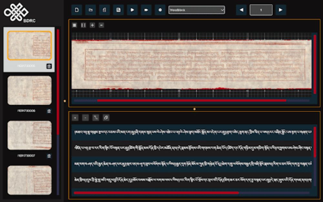Click the import document page icon
The image size is (323, 202).
pyautogui.click(x=104, y=10)
